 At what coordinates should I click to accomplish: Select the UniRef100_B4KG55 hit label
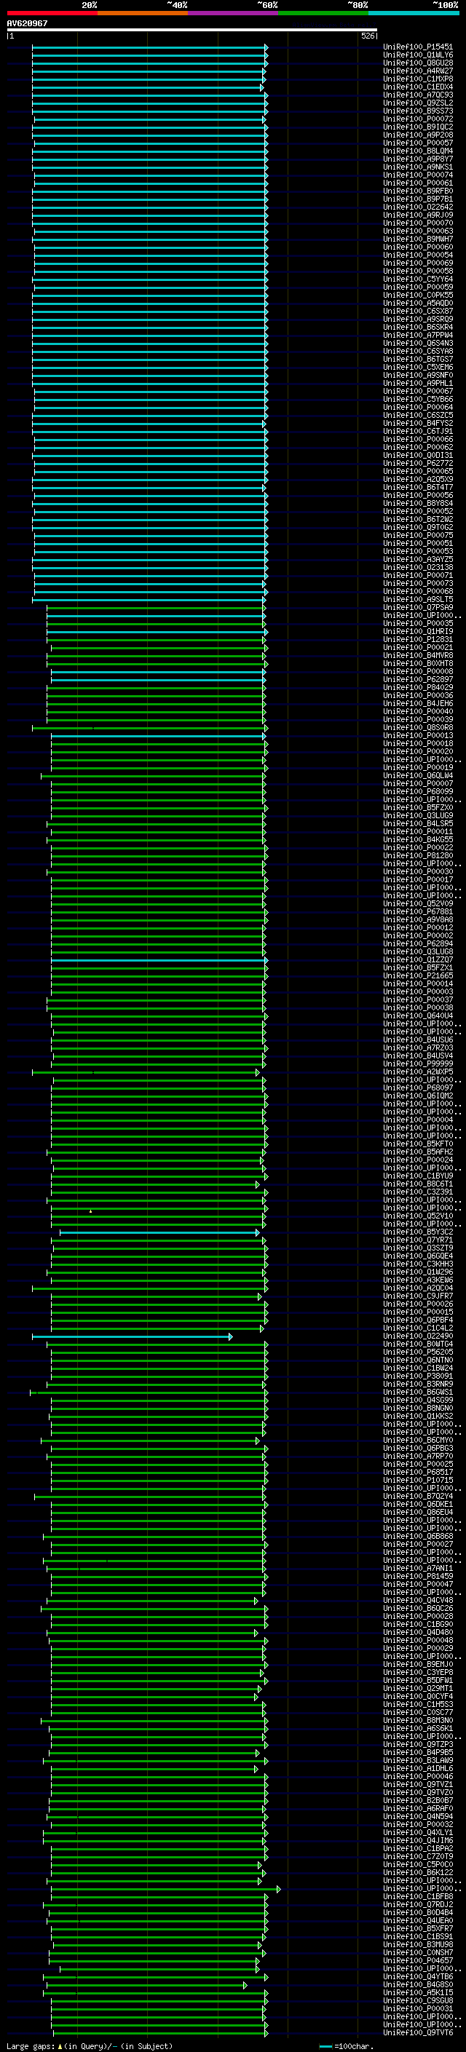(x=418, y=839)
